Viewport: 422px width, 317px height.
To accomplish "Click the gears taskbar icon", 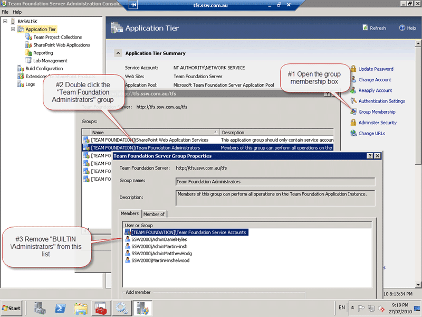I will point(122,308).
